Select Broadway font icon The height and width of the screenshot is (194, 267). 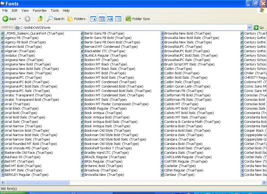pos(82,170)
